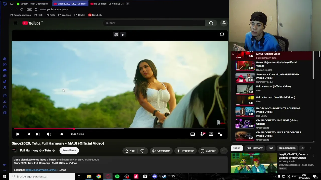The height and width of the screenshot is (180, 321).
Task: Subscribe with the Suscribirse button
Action: click(69, 150)
